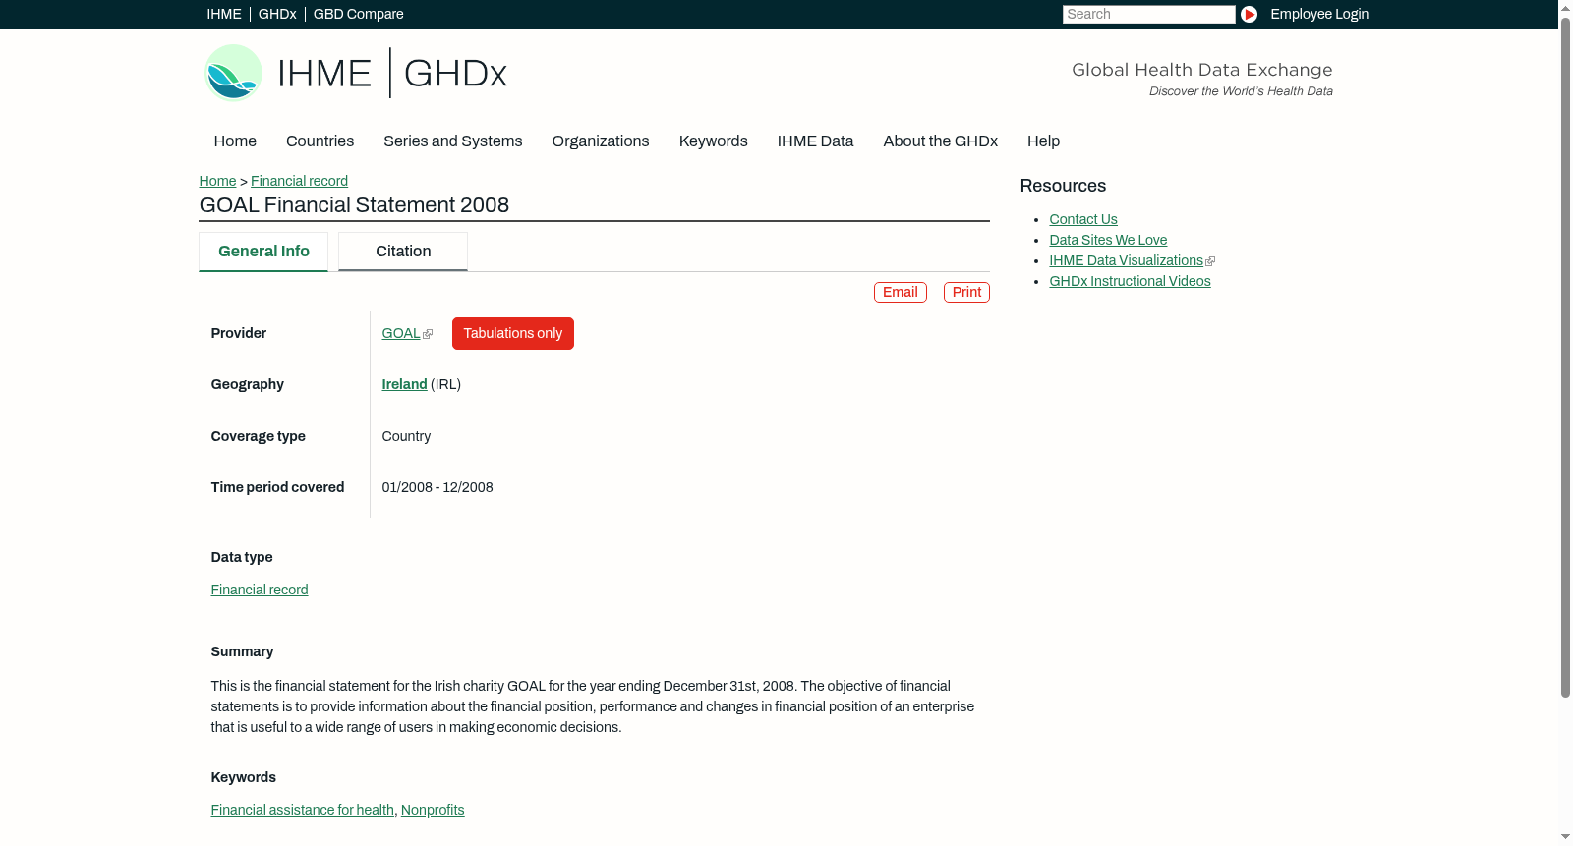Click the red search submit arrow icon
The height and width of the screenshot is (846, 1573).
(x=1249, y=14)
